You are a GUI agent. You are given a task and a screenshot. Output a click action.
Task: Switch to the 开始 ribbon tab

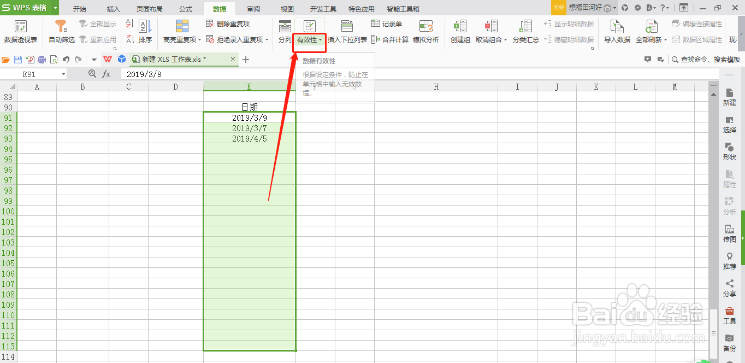80,9
